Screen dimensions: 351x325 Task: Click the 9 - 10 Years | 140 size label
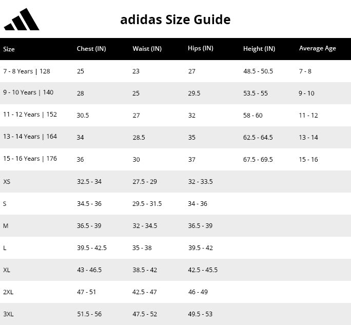pyautogui.click(x=28, y=92)
